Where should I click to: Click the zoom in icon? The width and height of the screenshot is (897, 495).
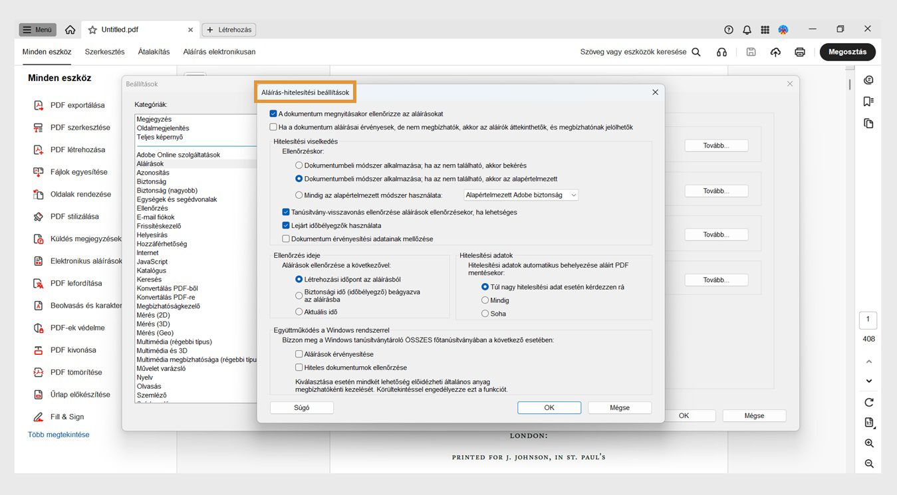point(868,443)
